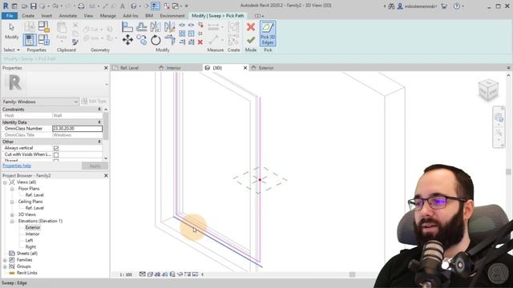The image size is (513, 288).
Task: Click the Save icon in quick access toolbar
Action: coord(34,6)
